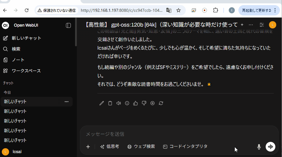282x157 pixels.
Task: Open the attachments plus button
Action: [x=88, y=147]
